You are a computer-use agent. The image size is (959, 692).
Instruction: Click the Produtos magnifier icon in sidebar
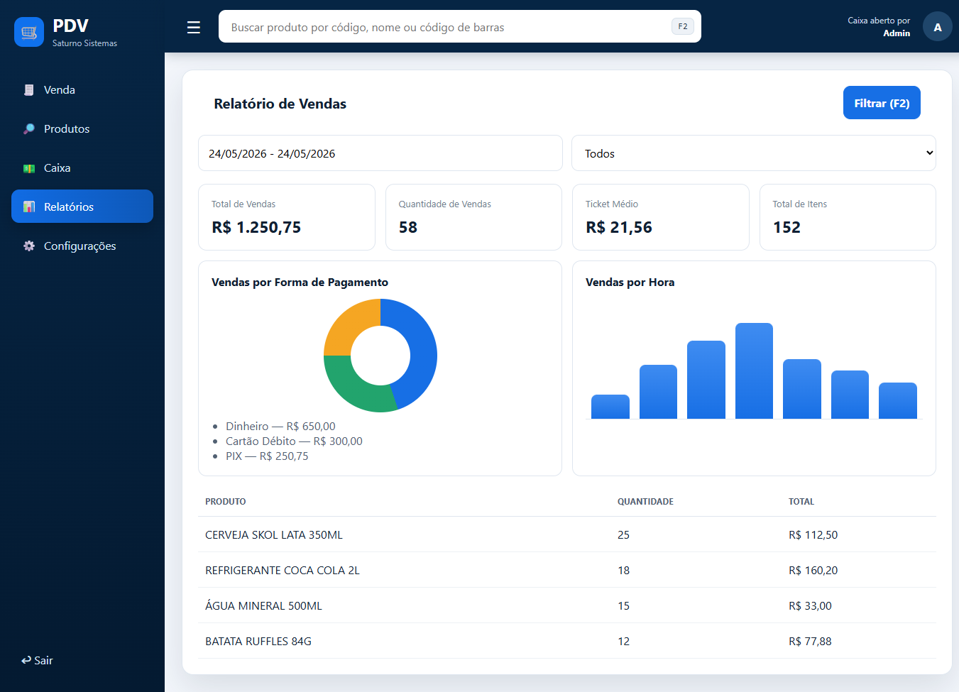29,129
